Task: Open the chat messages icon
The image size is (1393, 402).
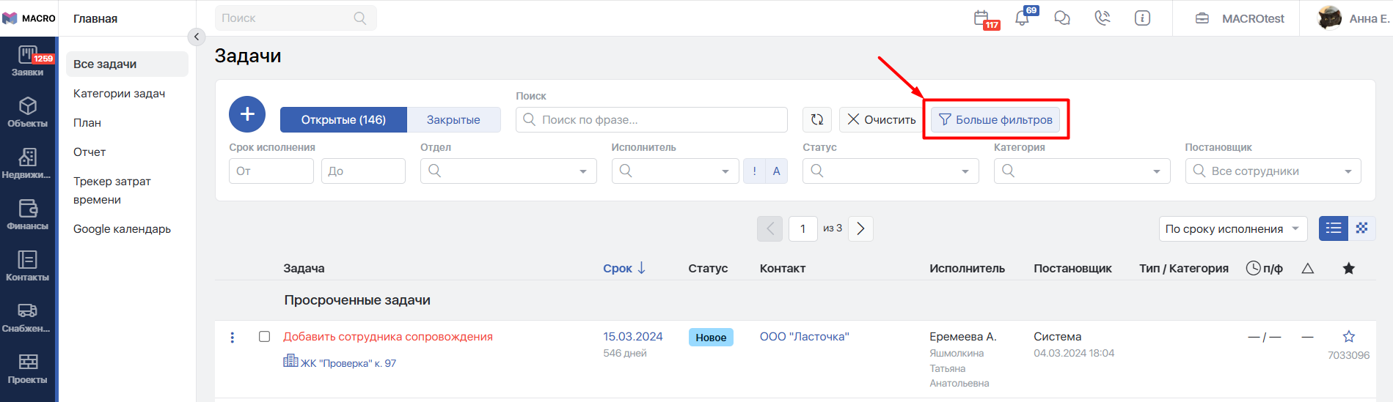Action: [x=1061, y=18]
